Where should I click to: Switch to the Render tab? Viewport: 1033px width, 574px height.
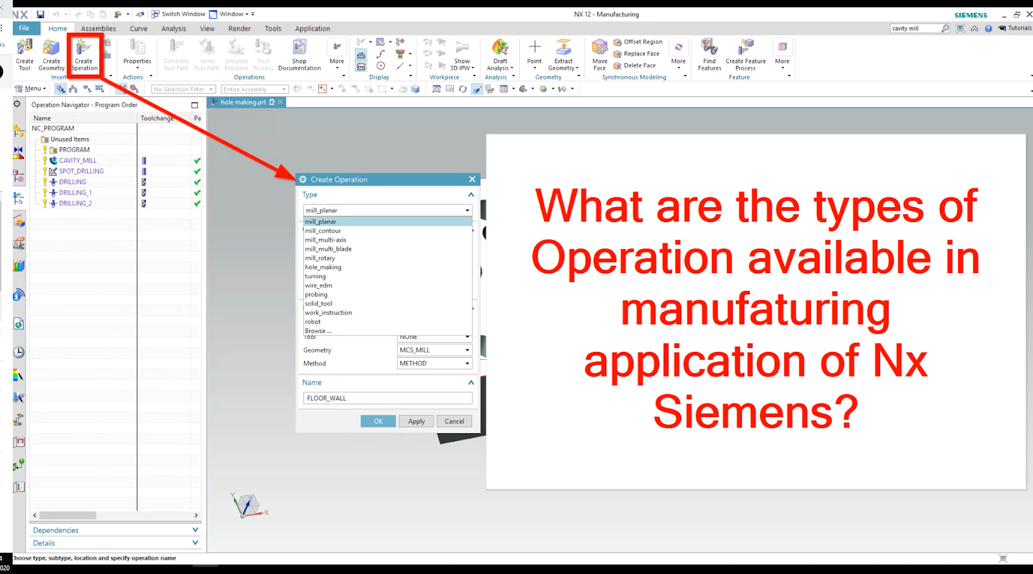(x=240, y=28)
